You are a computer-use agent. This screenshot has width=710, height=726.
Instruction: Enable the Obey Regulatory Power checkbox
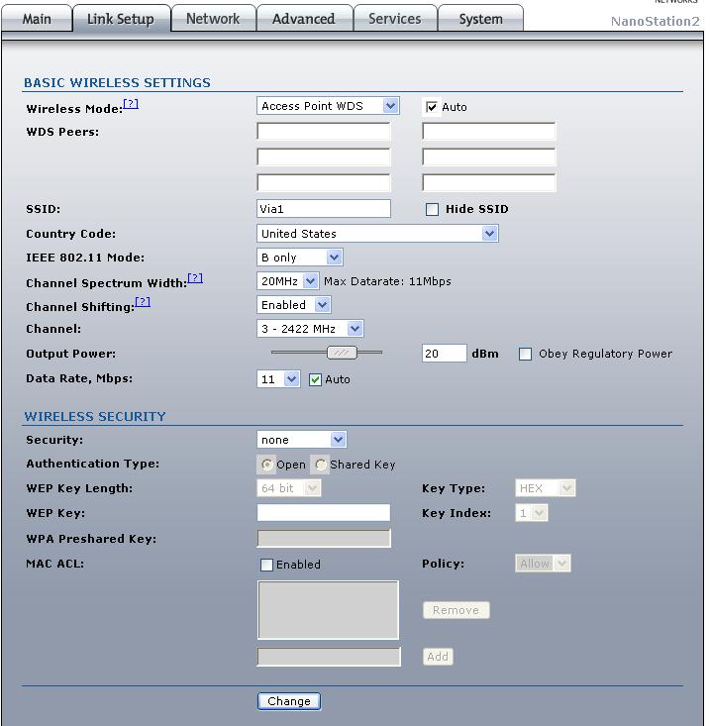(x=526, y=355)
